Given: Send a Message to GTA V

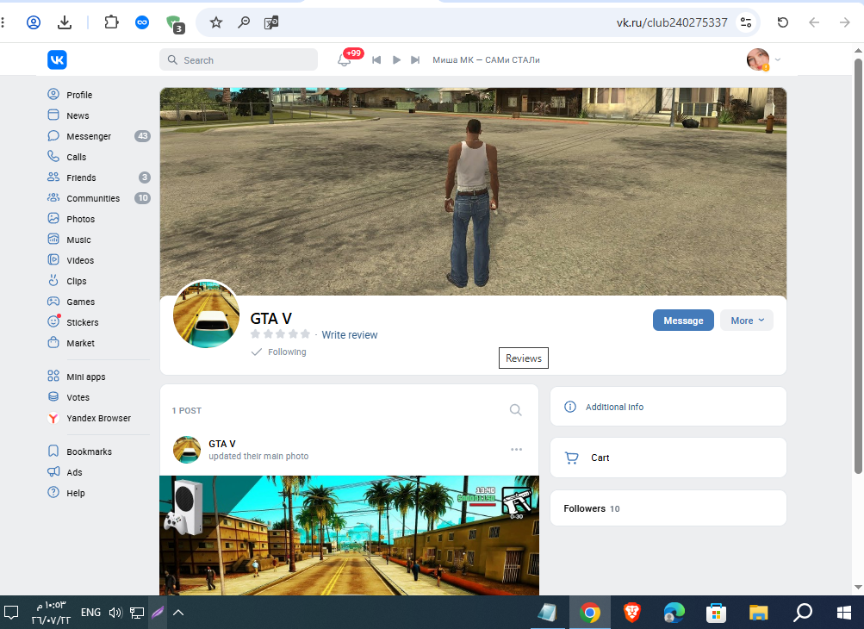Looking at the screenshot, I should click(683, 321).
